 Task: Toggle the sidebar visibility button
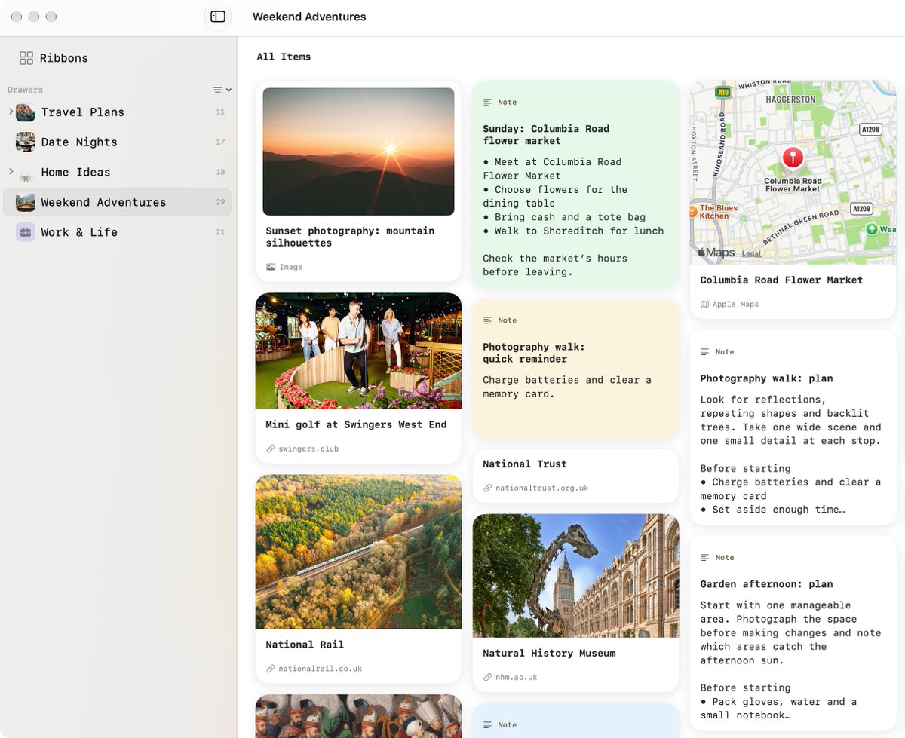point(218,17)
